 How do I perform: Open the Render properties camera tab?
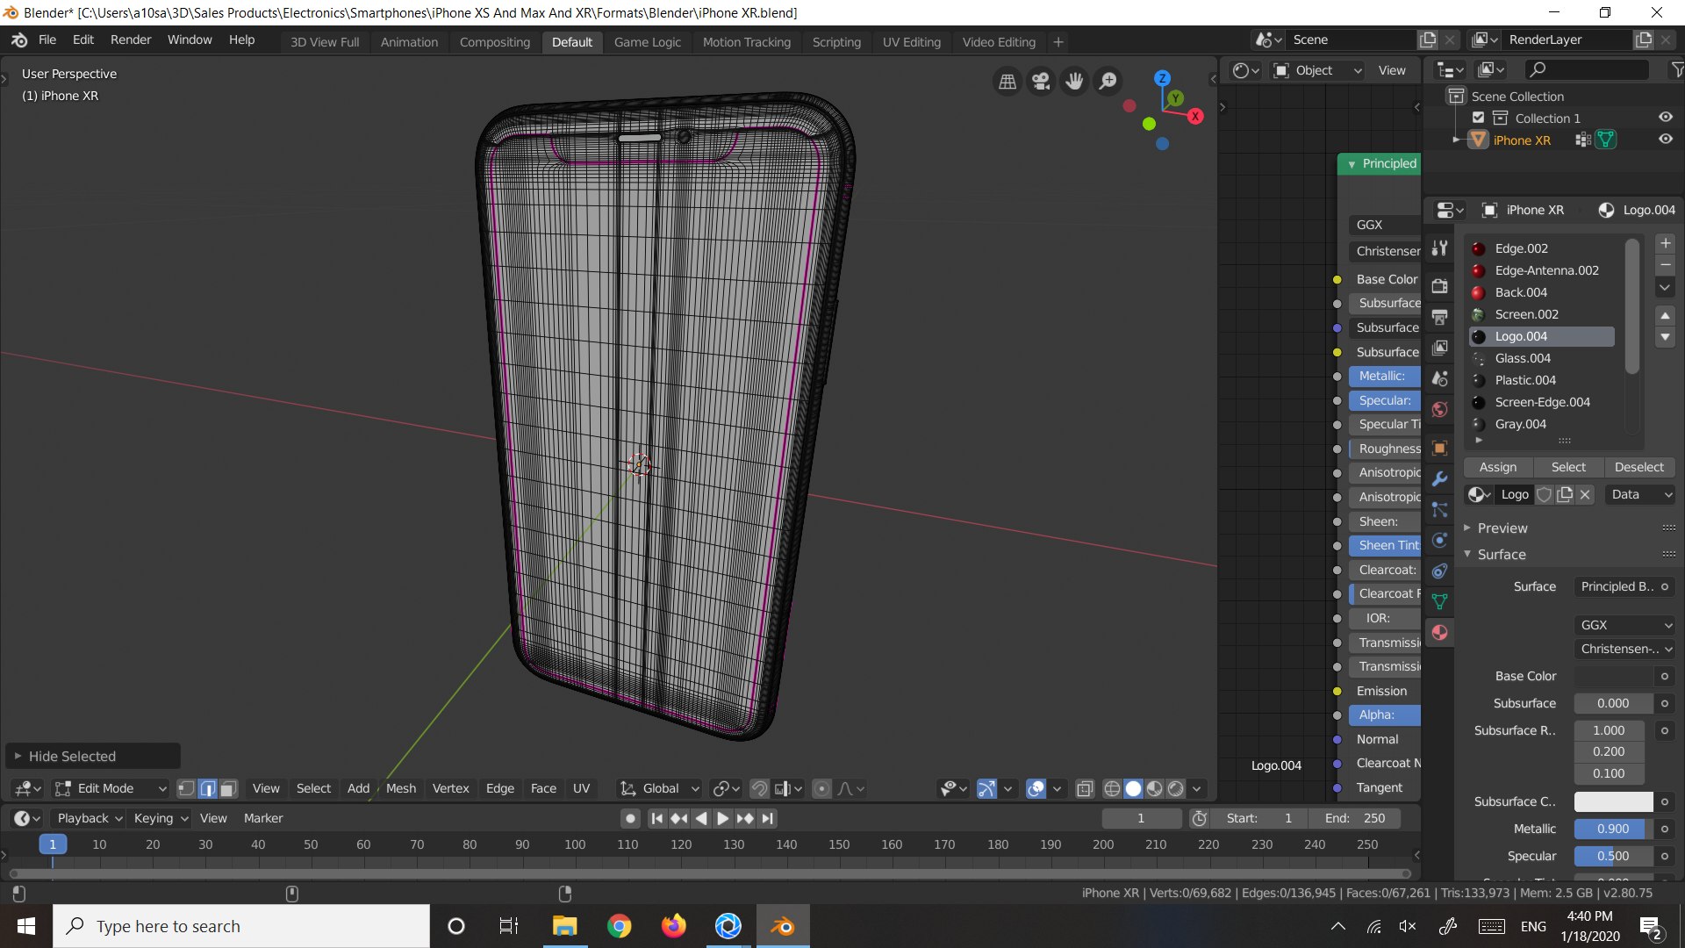click(1439, 286)
